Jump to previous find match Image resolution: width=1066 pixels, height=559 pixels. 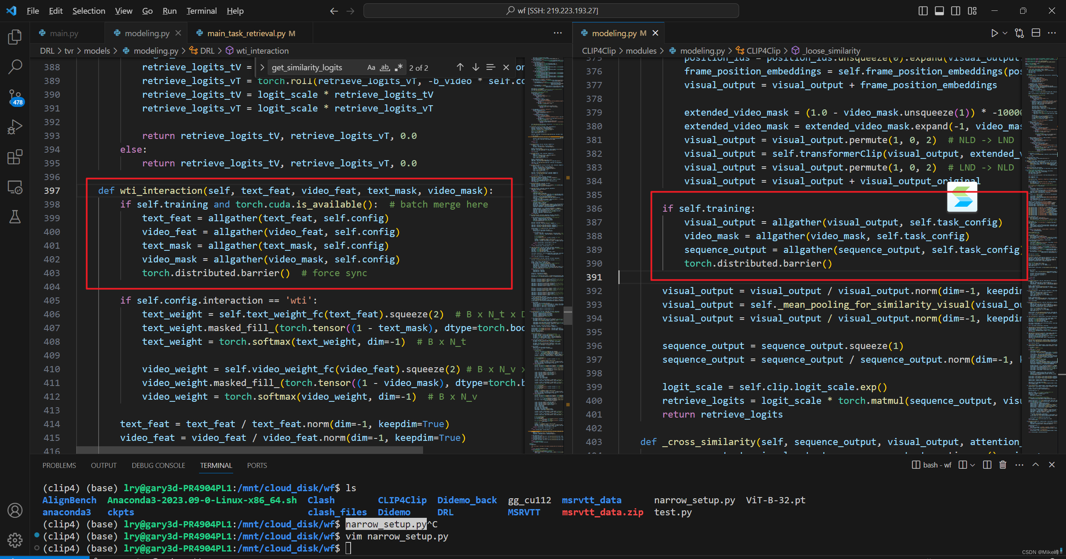pyautogui.click(x=460, y=67)
